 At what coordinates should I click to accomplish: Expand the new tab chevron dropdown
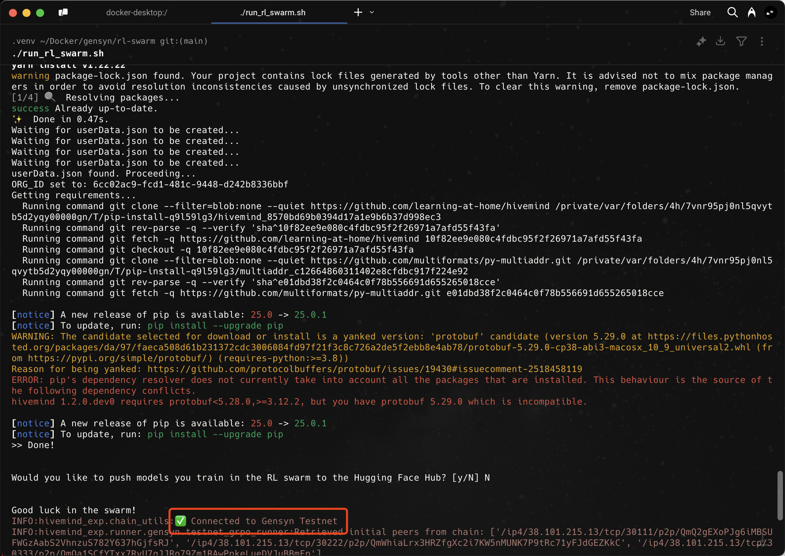[x=371, y=13]
